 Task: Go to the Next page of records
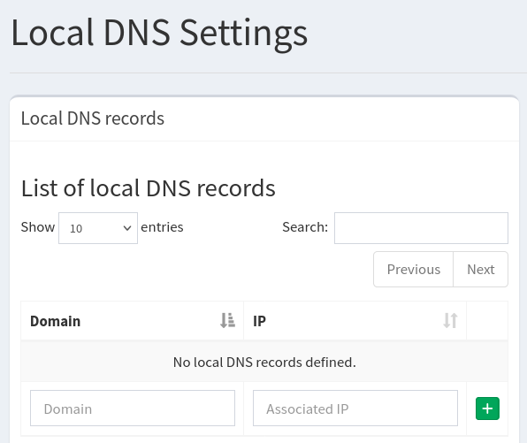tap(481, 269)
